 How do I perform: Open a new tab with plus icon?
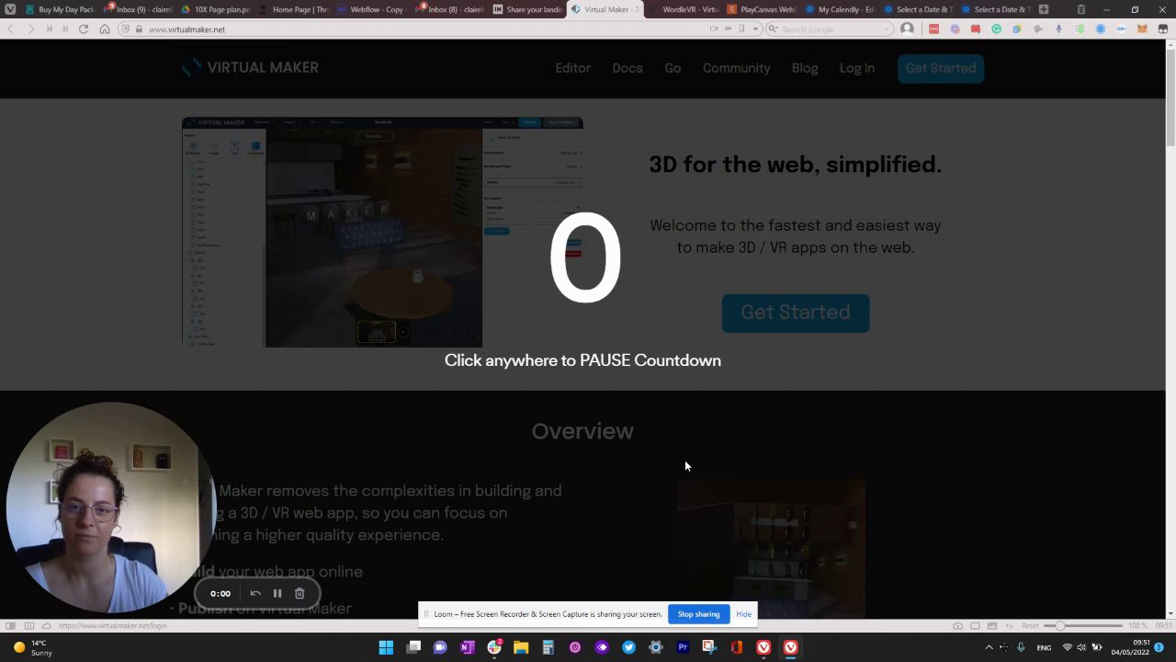click(1043, 9)
